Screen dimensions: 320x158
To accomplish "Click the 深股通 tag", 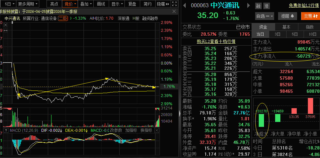I will (124, 18).
